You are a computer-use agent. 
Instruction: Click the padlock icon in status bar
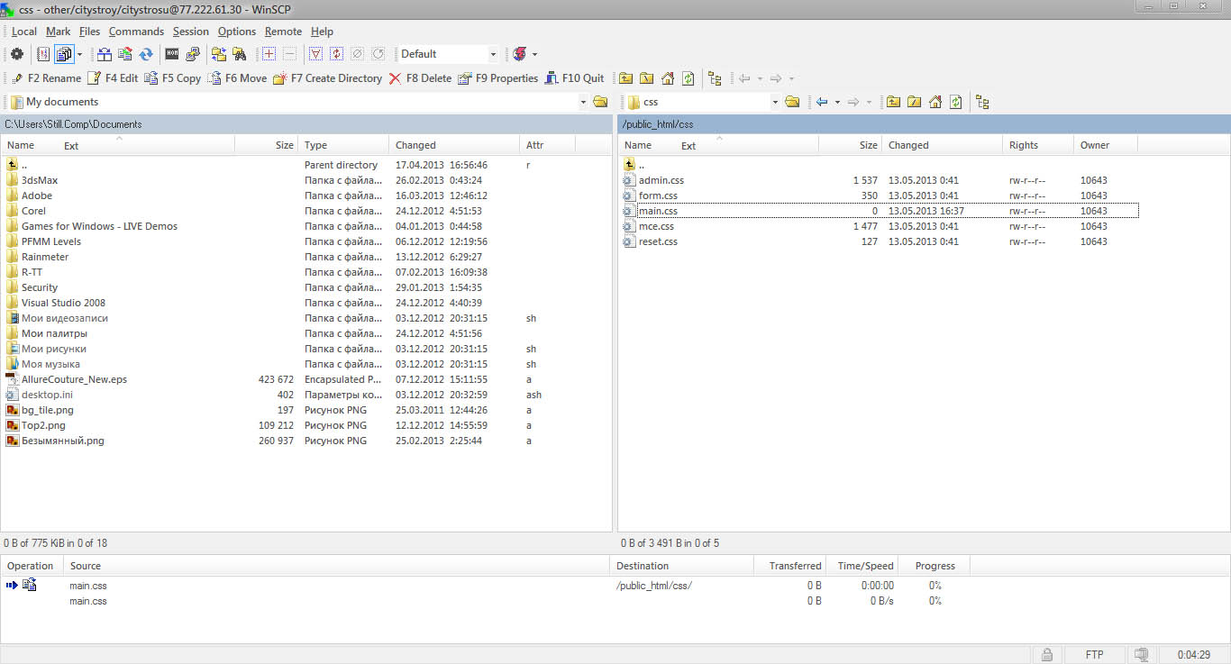[x=1046, y=655]
